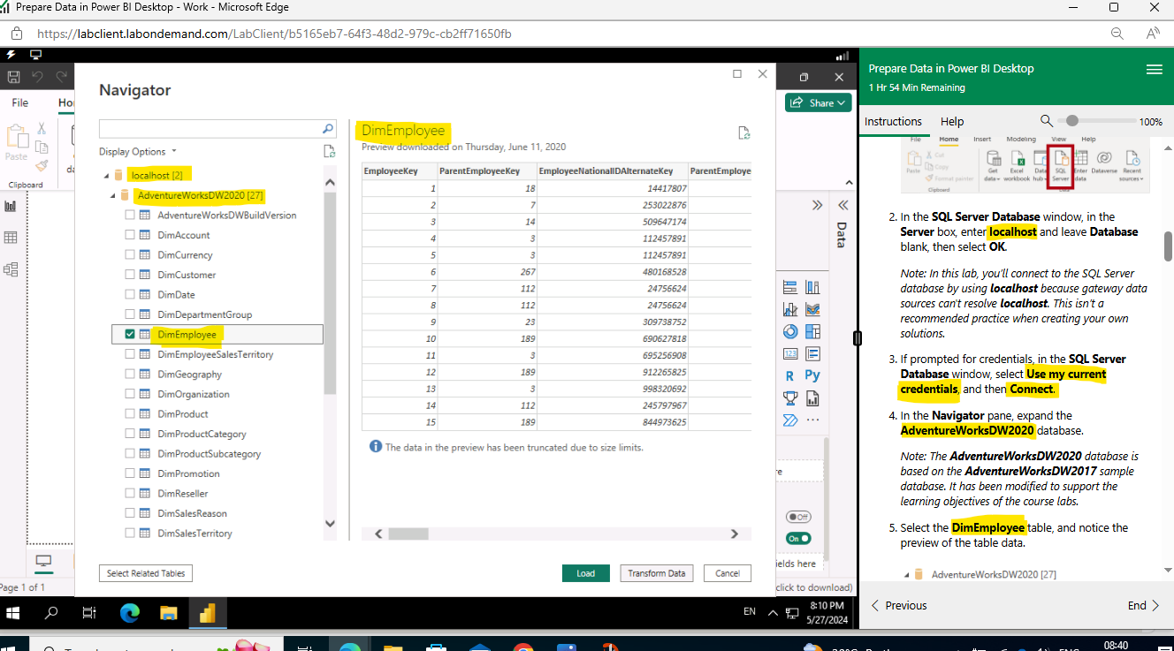This screenshot has width=1174, height=651.
Task: Check the DimDate table checkbox
Action: 130,294
